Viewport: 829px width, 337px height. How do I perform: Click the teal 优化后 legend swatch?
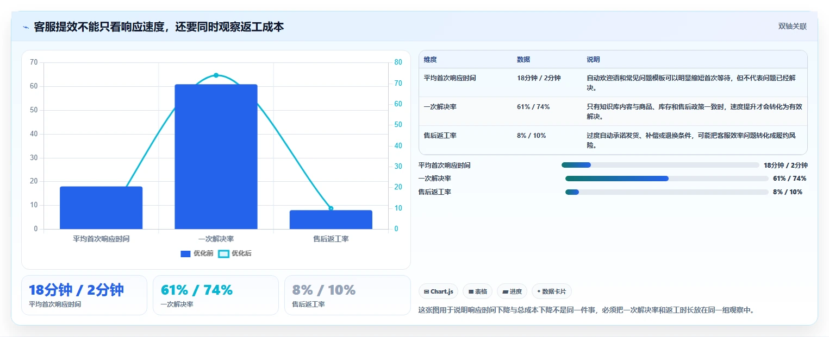pyautogui.click(x=223, y=253)
